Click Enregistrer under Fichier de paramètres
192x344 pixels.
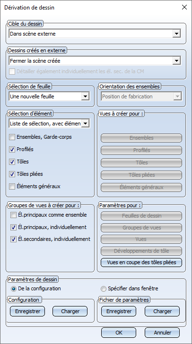pos(119,311)
